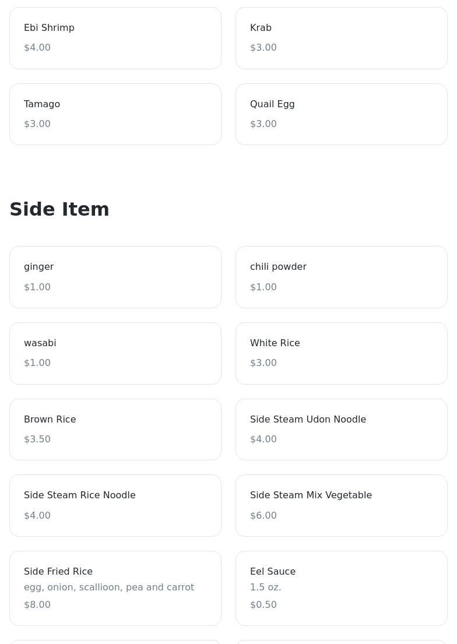The height and width of the screenshot is (644, 457).
Task: Select the Side Fried Rice title
Action: point(58,571)
